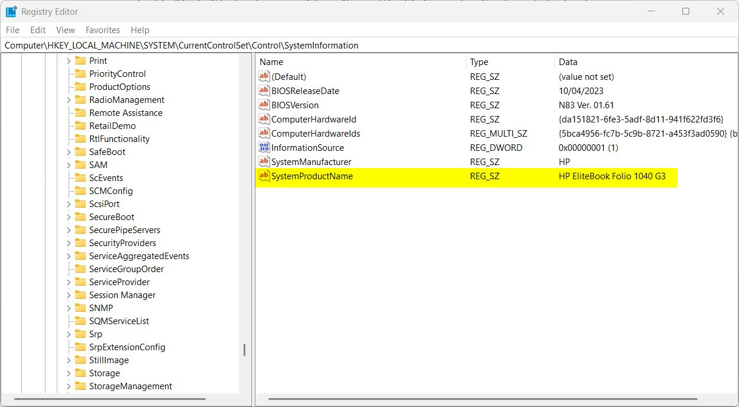739x407 pixels.
Task: Click the folder icon beside SCMConfig
Action: [82, 190]
